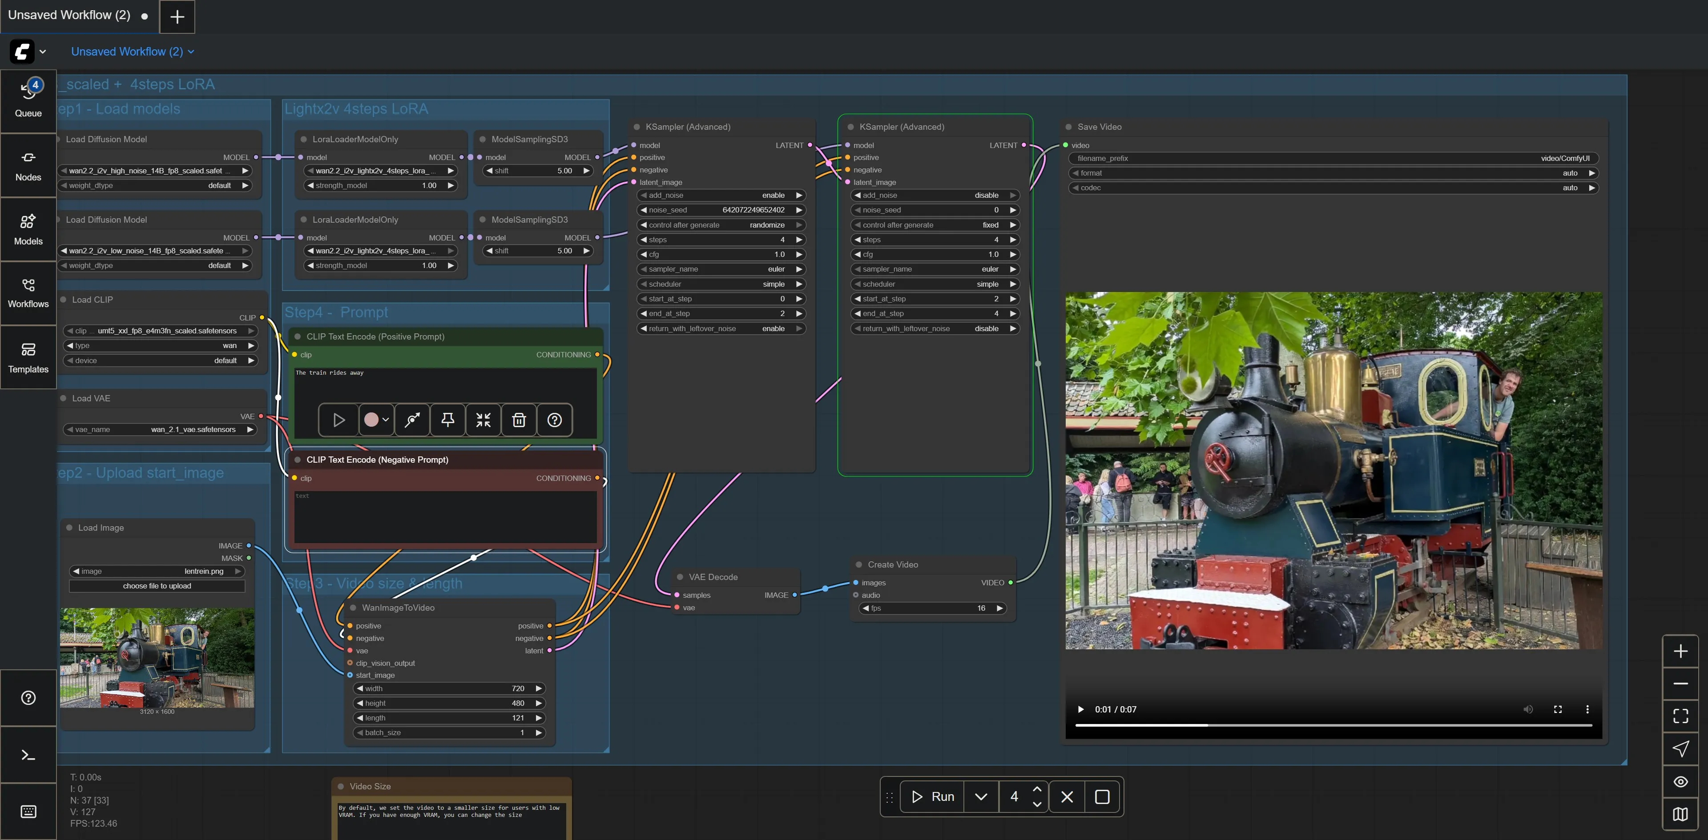The image size is (1708, 840).
Task: Grab the run bar drag handle dots
Action: [x=890, y=797]
